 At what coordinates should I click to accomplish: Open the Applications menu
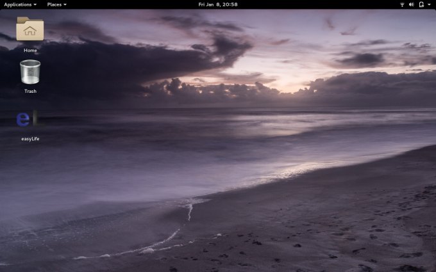[18, 4]
